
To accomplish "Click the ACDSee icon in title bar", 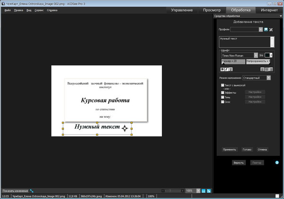I will (x=3, y=4).
